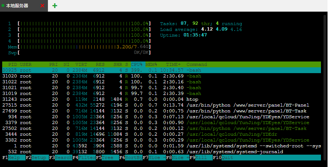
Task: Click command /usr/local/qcloud/YunJing/YDEdr
Action: point(232,134)
